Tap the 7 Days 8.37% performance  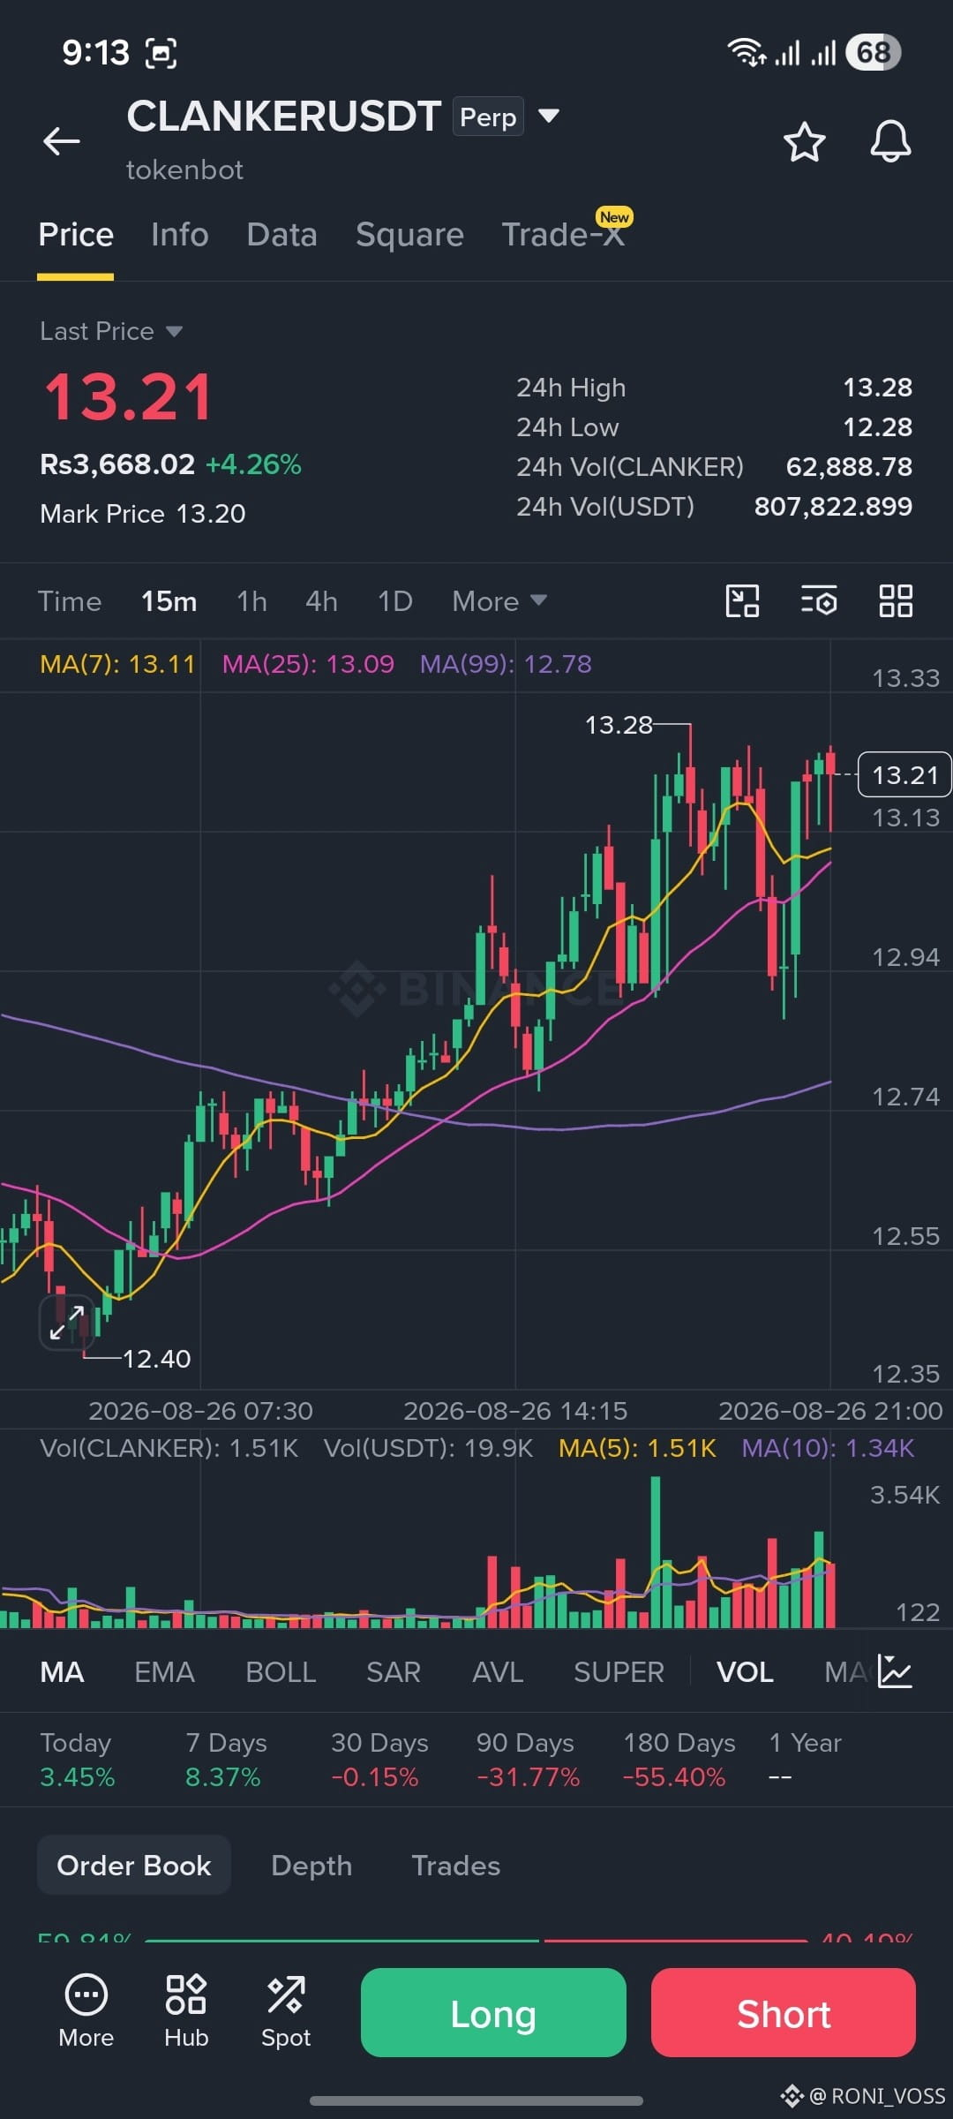click(x=226, y=1759)
